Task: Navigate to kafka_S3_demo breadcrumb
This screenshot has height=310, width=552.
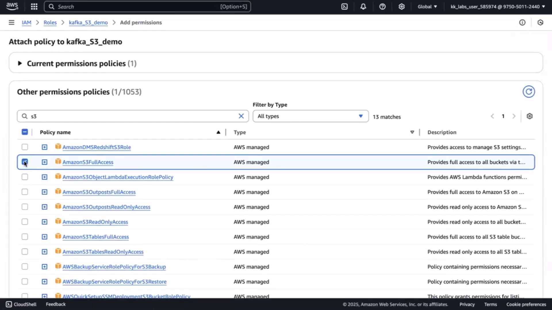Action: point(88,22)
